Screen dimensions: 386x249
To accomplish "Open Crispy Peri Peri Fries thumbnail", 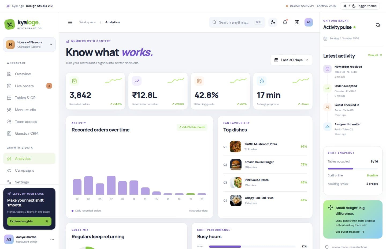I will [x=236, y=201].
